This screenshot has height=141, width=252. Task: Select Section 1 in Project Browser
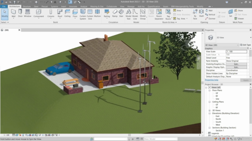click(220, 130)
